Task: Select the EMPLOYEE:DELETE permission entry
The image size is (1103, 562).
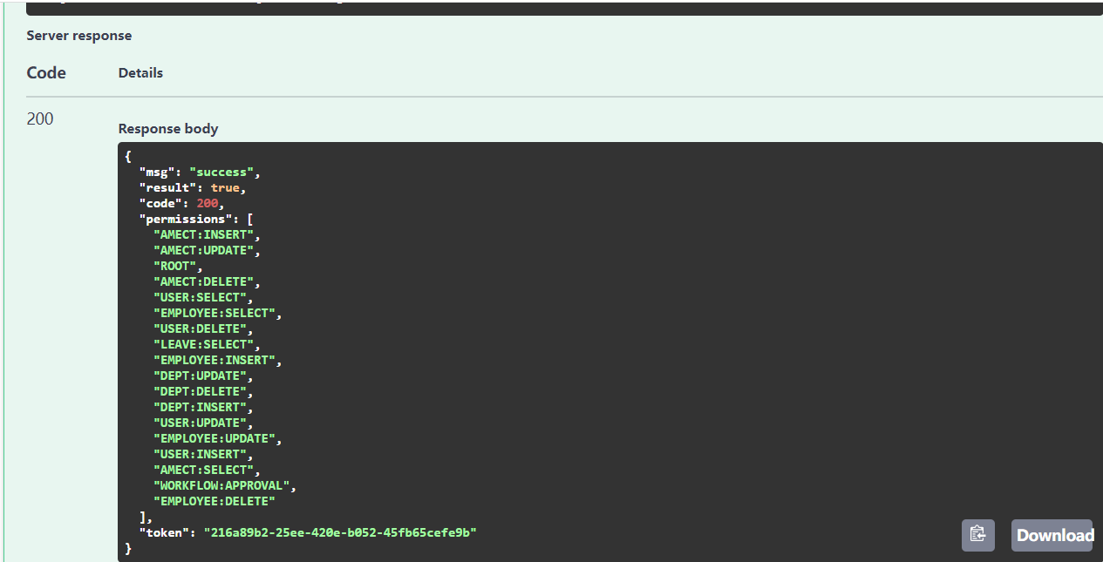Action: (x=214, y=500)
